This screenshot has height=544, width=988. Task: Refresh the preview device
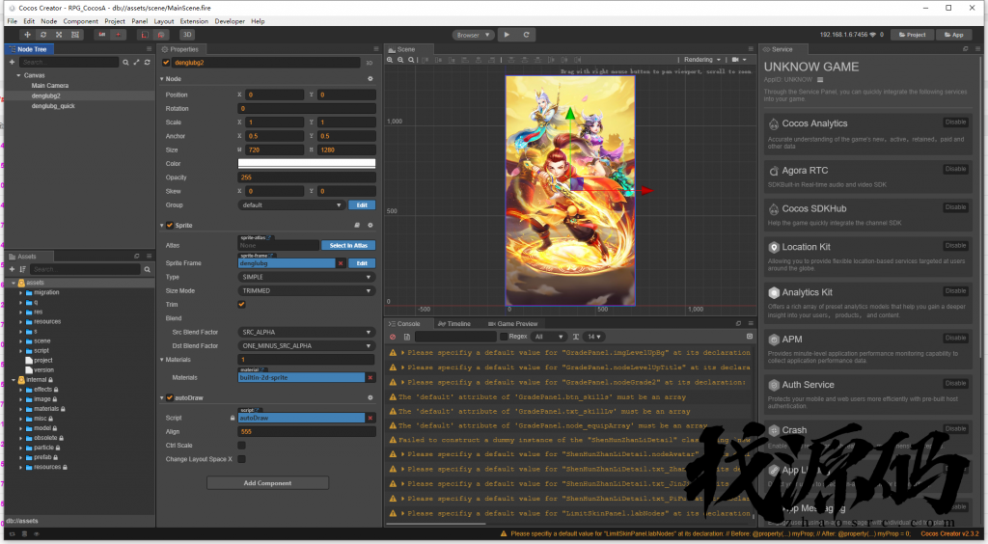[526, 35]
